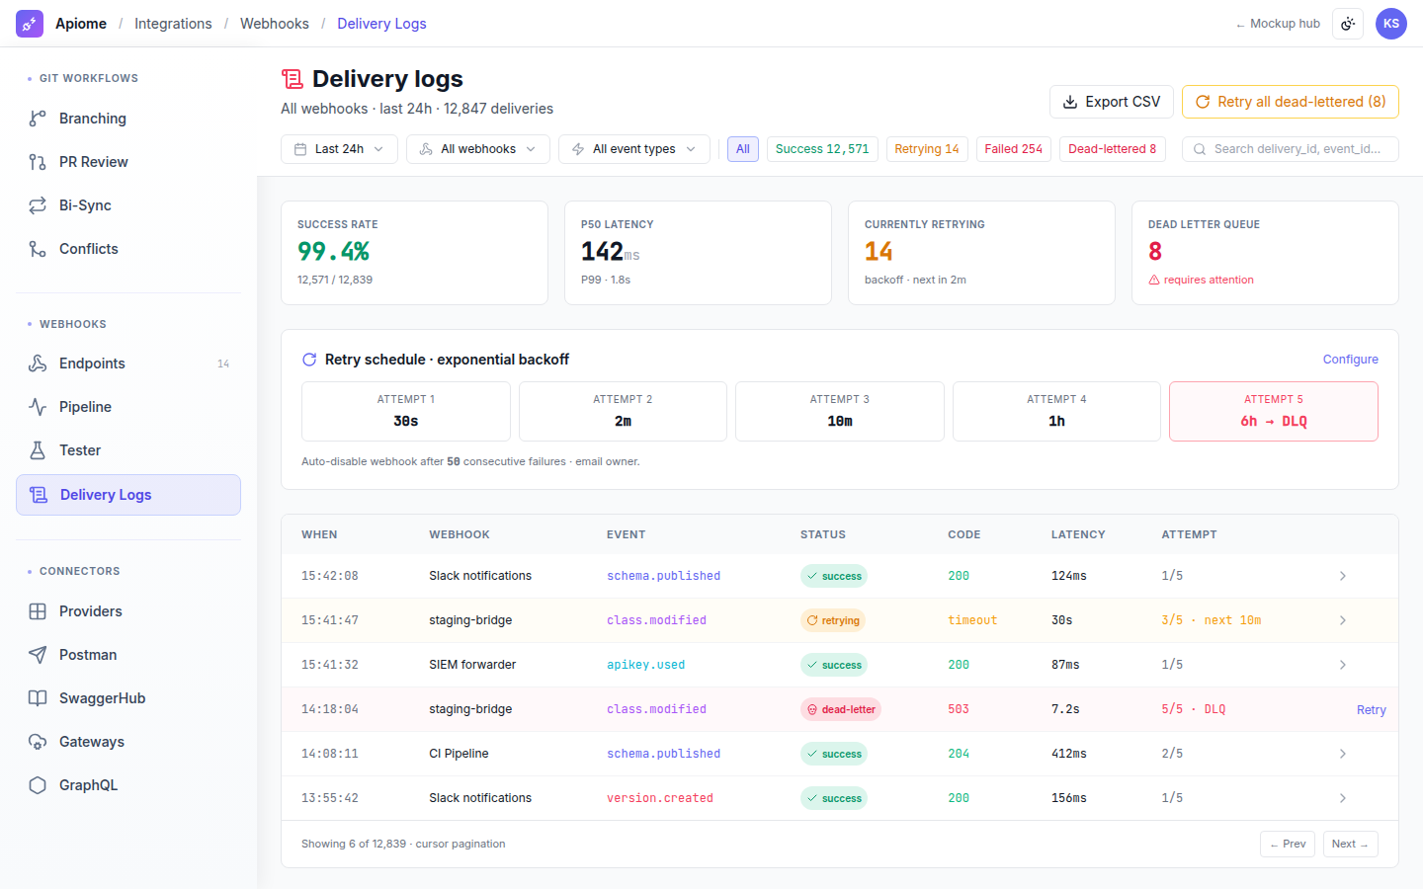Filter by Success 12,571
This screenshot has width=1423, height=889.
(x=822, y=149)
